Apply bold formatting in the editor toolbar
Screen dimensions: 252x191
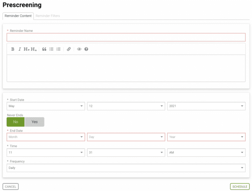(13, 49)
